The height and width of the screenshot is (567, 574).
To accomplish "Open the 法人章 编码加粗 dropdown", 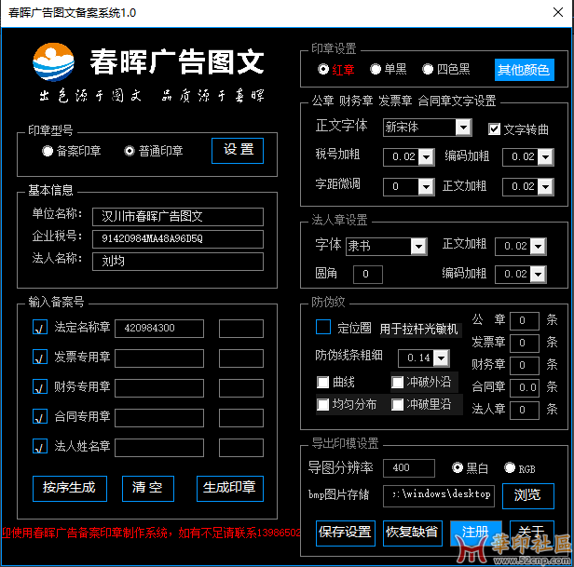I will (x=539, y=275).
